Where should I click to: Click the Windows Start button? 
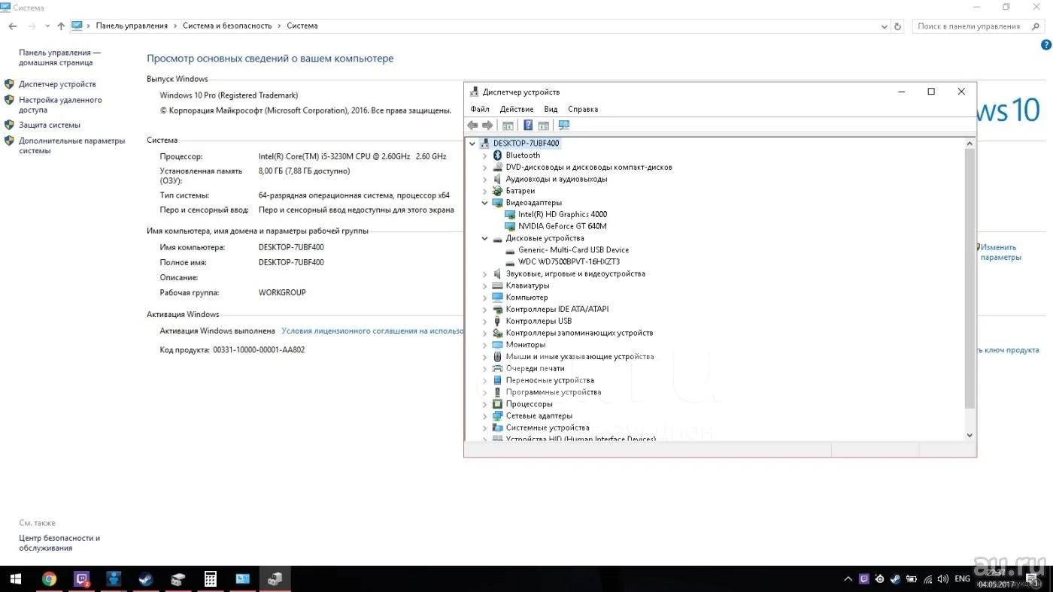(16, 578)
